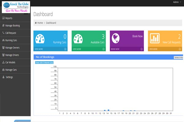Click the New Call Requests count 2
Viewport: 184px width, 122px height.
coord(179,37)
